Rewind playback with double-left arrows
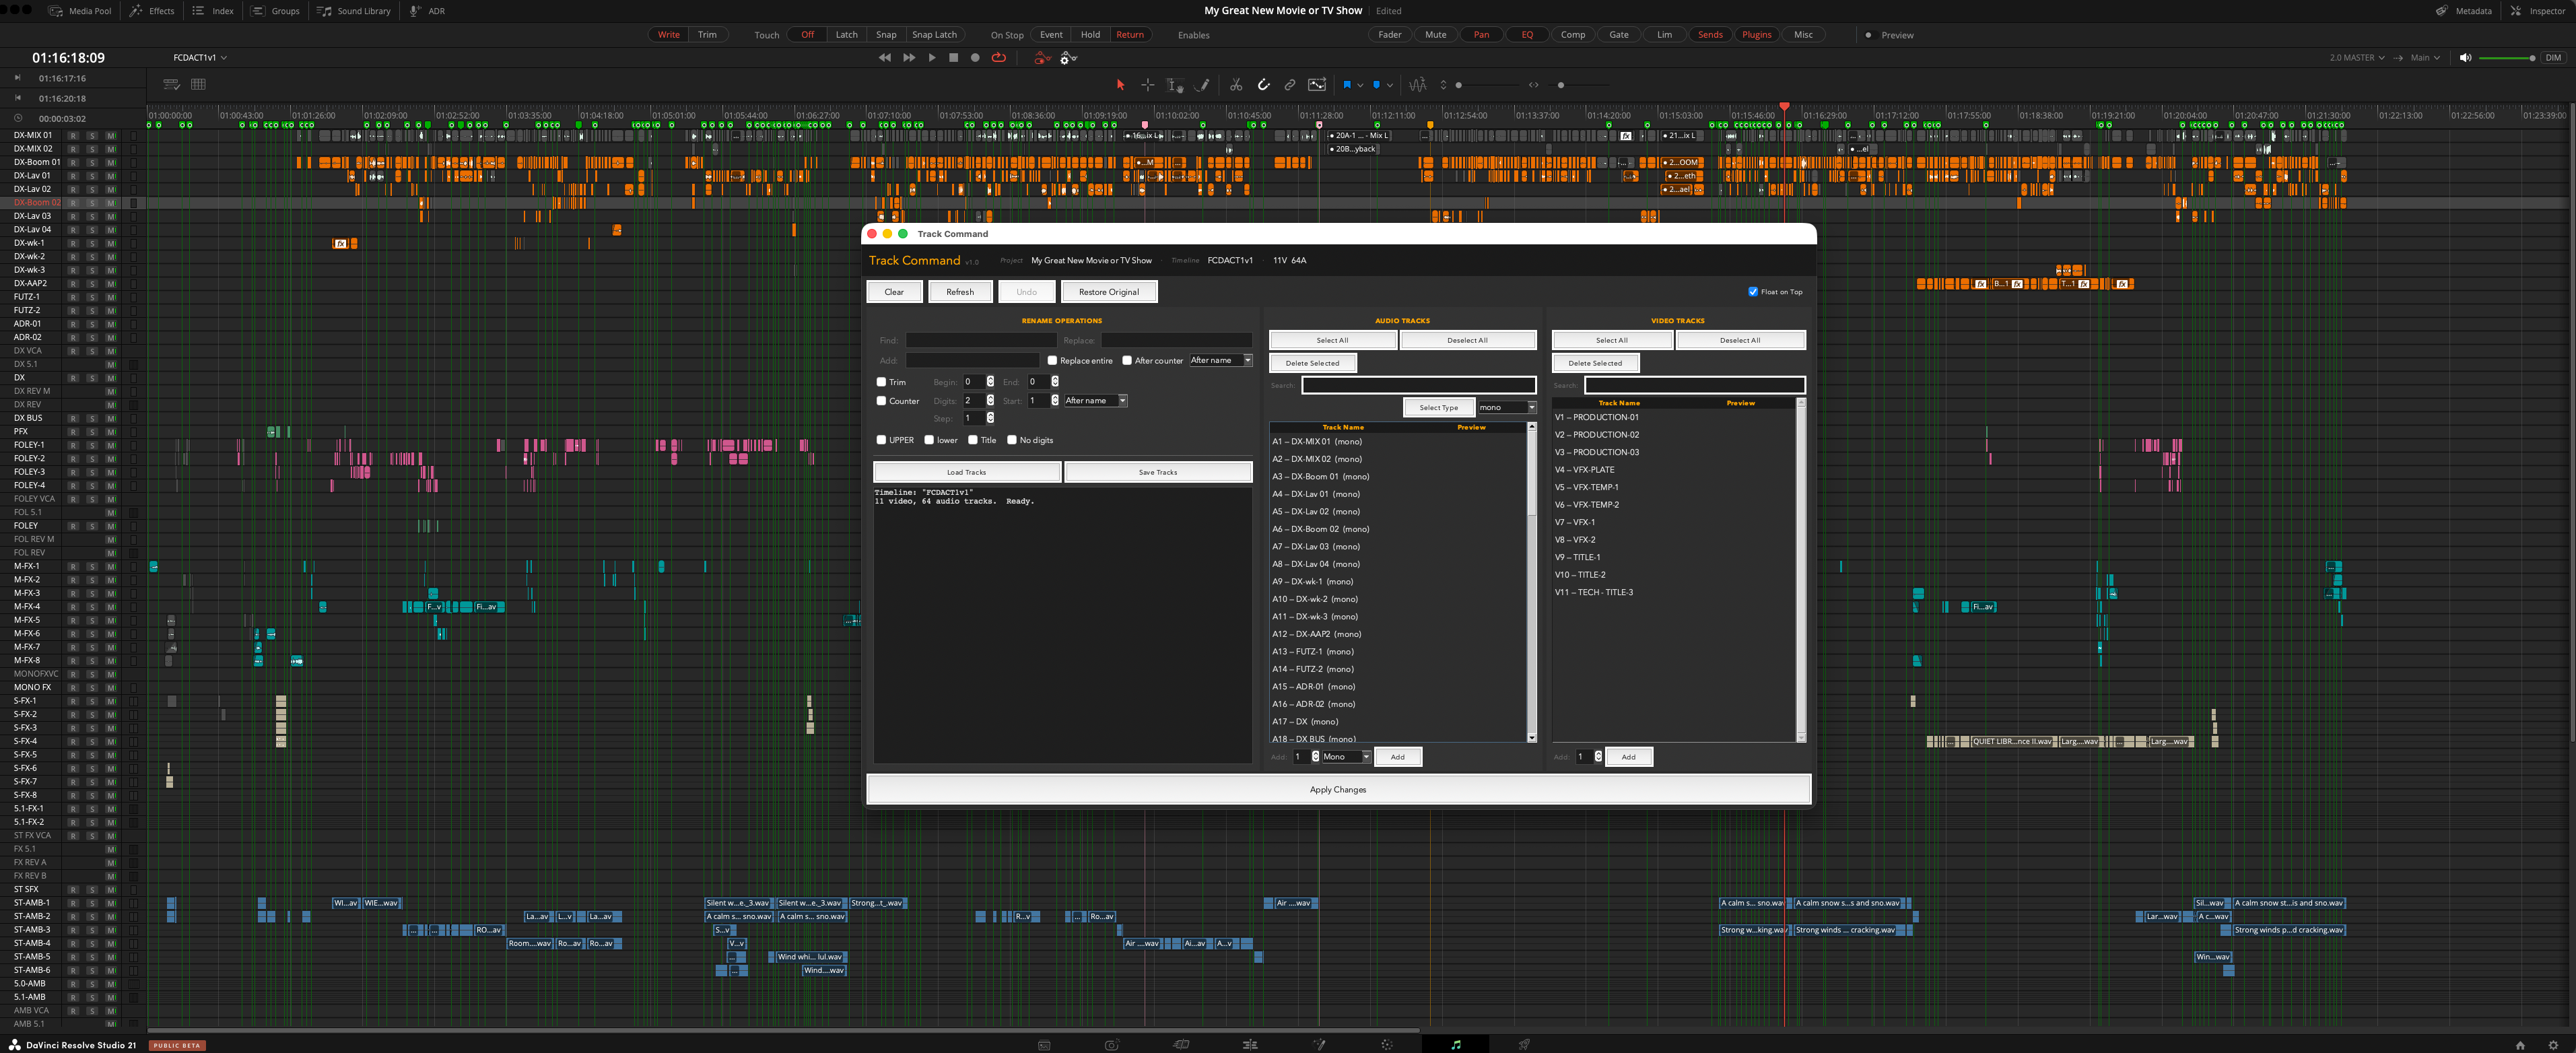This screenshot has width=2576, height=1053. [885, 58]
